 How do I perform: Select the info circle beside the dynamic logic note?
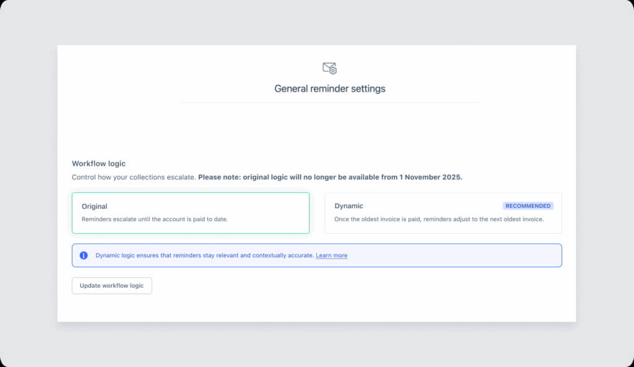(85, 255)
